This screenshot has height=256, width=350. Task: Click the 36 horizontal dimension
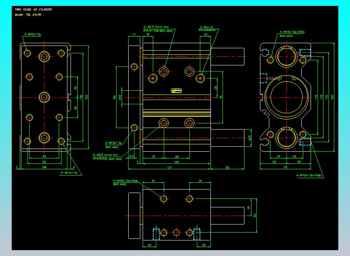tap(299, 162)
